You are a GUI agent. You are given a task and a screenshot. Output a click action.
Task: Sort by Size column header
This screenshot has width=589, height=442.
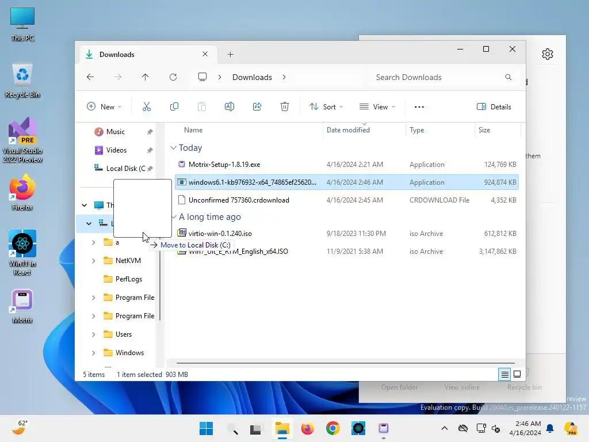[x=484, y=130]
